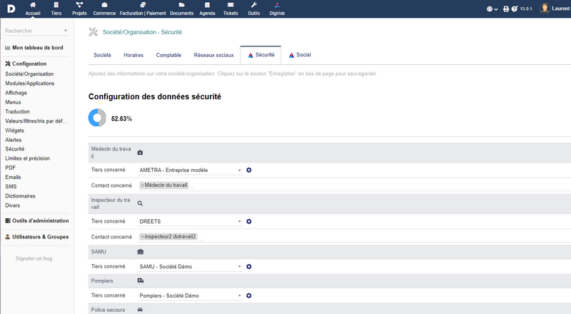The image size is (571, 314).
Task: Open the Configuration sidebar section
Action: click(x=26, y=64)
